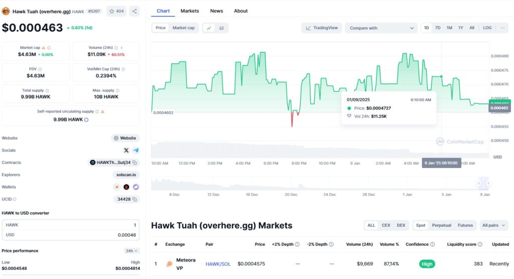Click the TradingView button

tap(322, 28)
